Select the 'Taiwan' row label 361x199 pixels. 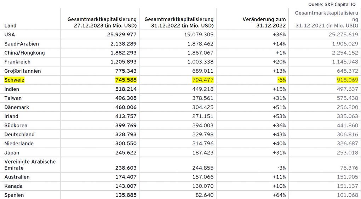coord(13,98)
